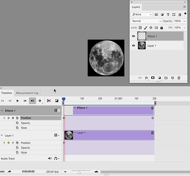Toggle audio playback speaker button
The image size is (190, 176).
(32, 101)
